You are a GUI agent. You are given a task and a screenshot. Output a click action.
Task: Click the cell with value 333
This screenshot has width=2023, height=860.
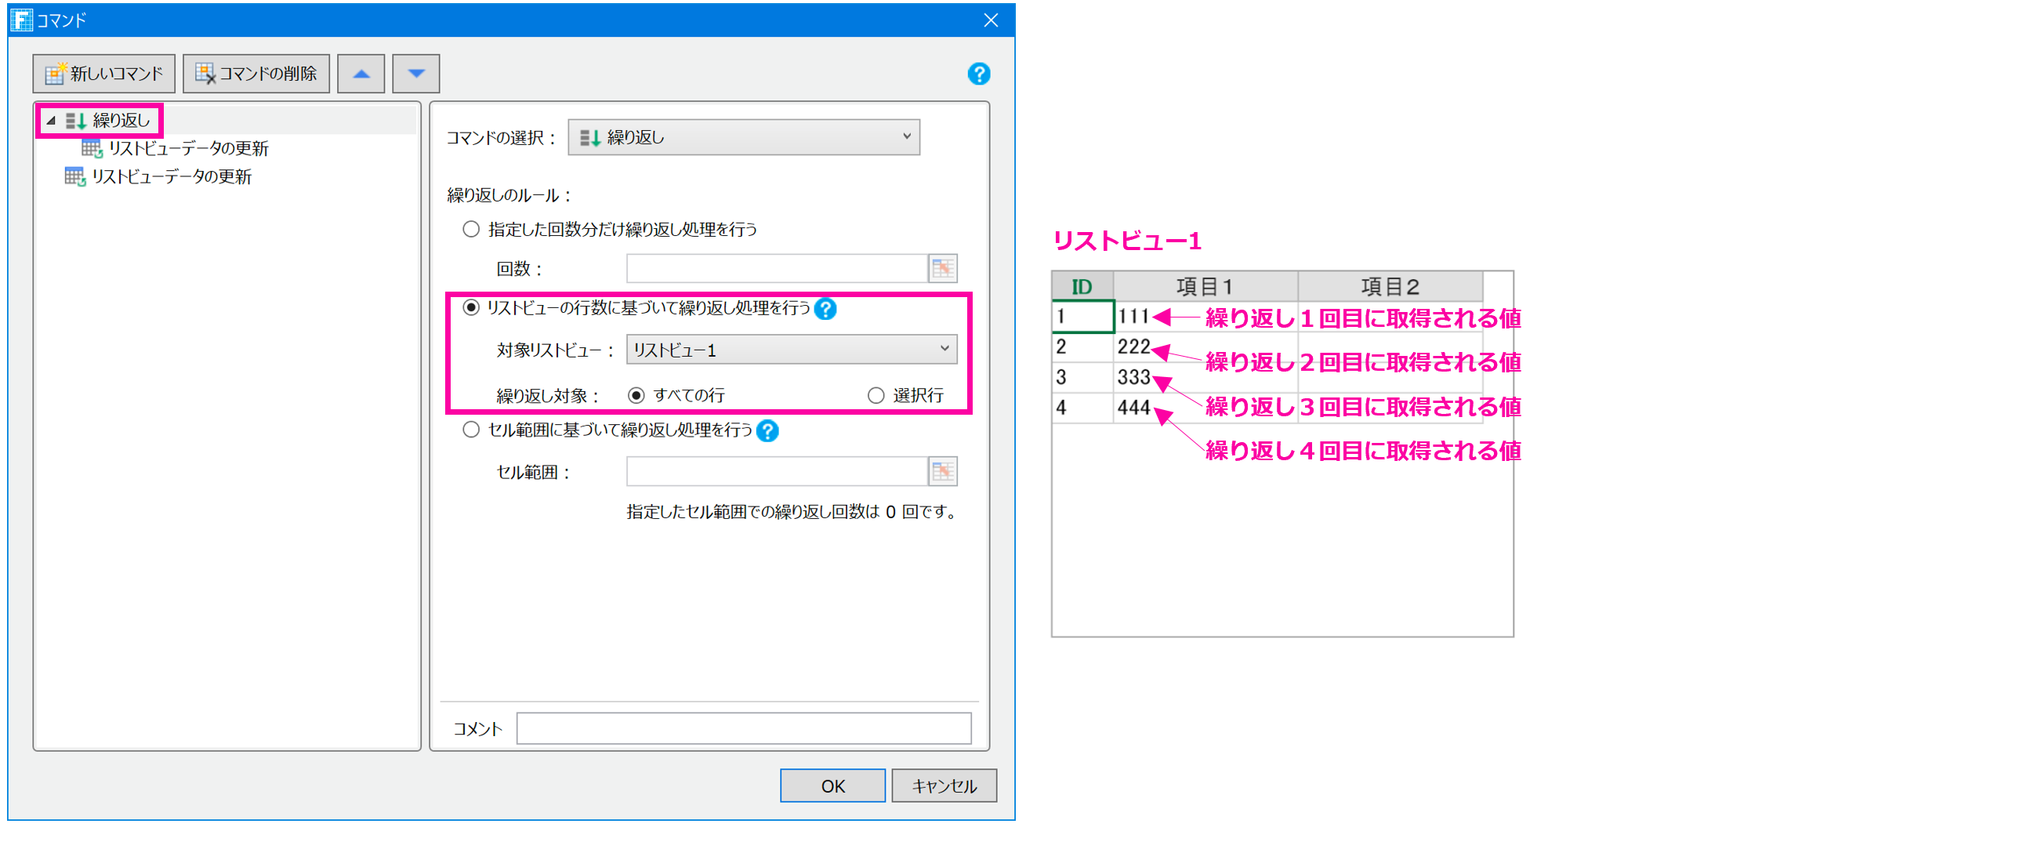[1205, 377]
